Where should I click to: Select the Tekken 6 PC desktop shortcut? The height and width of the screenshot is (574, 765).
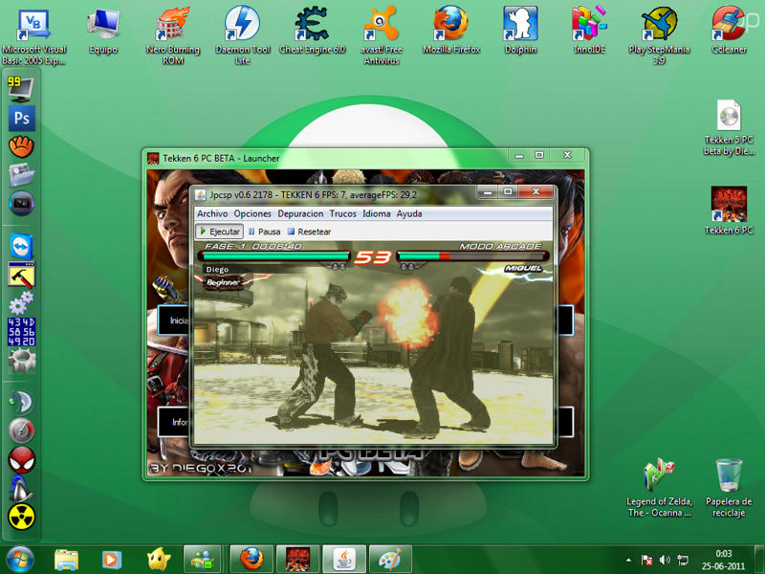729,210
